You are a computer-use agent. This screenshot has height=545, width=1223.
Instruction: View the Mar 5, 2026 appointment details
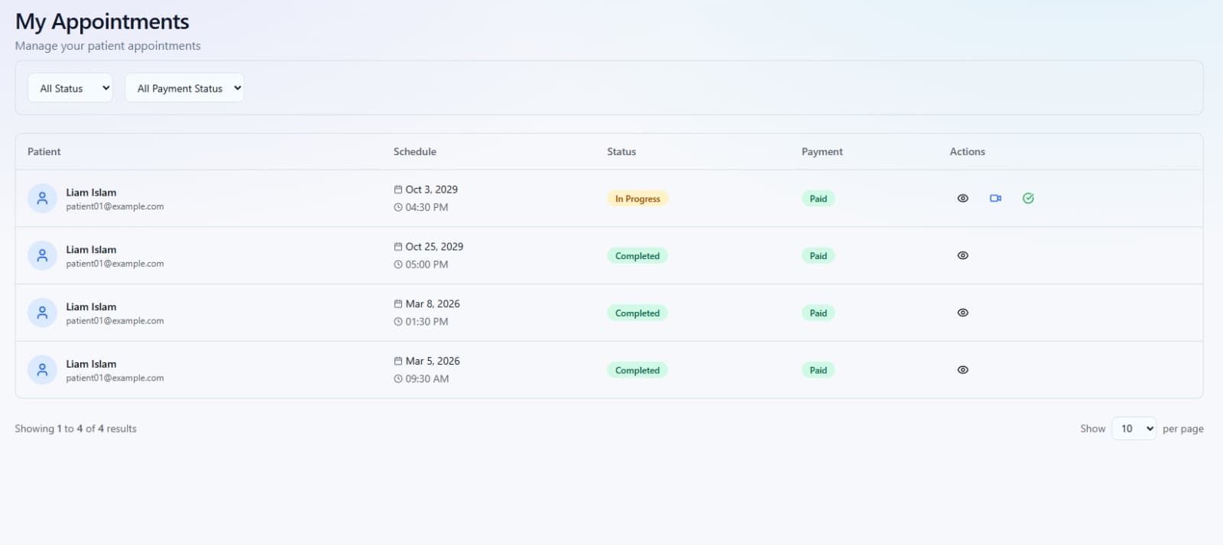[962, 370]
